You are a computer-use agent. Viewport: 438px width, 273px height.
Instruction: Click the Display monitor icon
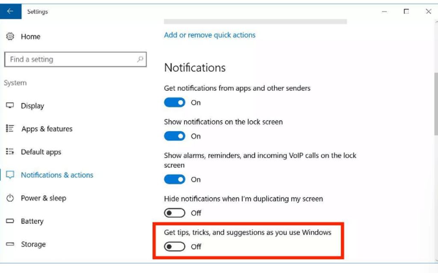click(10, 105)
